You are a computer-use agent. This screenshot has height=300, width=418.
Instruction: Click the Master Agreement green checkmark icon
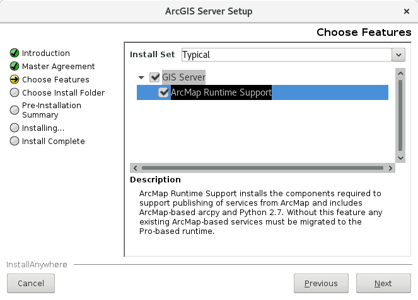[x=15, y=66]
